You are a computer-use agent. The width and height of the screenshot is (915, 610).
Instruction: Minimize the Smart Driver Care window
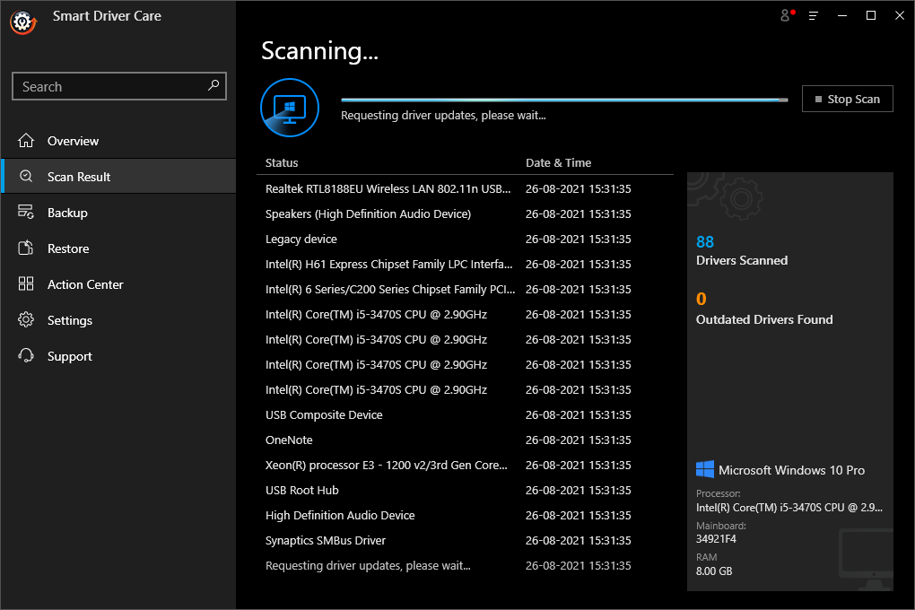click(x=842, y=16)
